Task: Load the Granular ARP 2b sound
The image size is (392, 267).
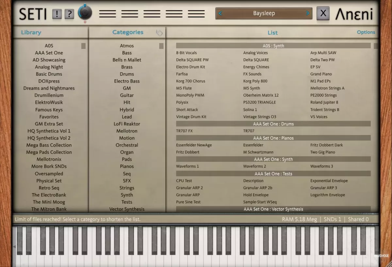Action: coord(258,188)
